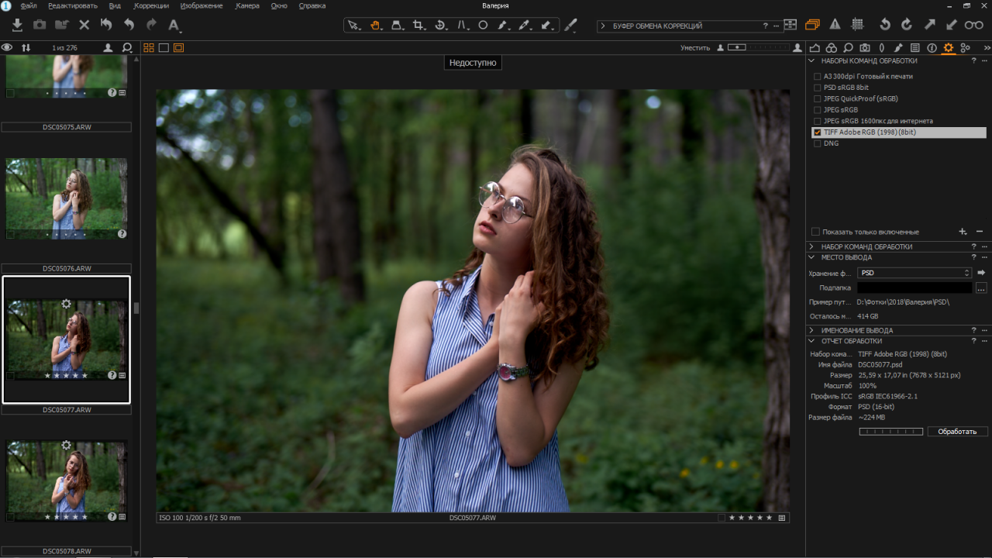
Task: Click the add recipe plus button
Action: [x=963, y=232]
